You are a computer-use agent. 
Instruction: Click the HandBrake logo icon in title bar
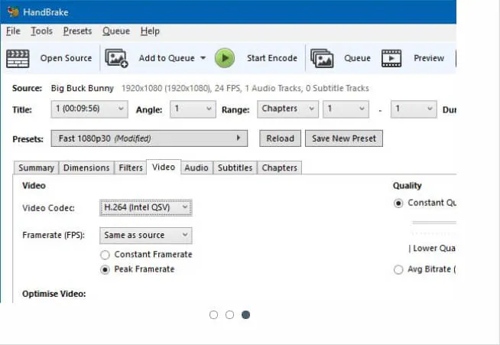coord(13,11)
